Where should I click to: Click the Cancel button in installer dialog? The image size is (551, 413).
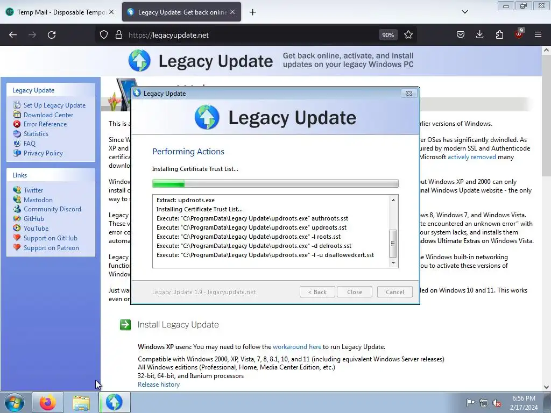394,292
